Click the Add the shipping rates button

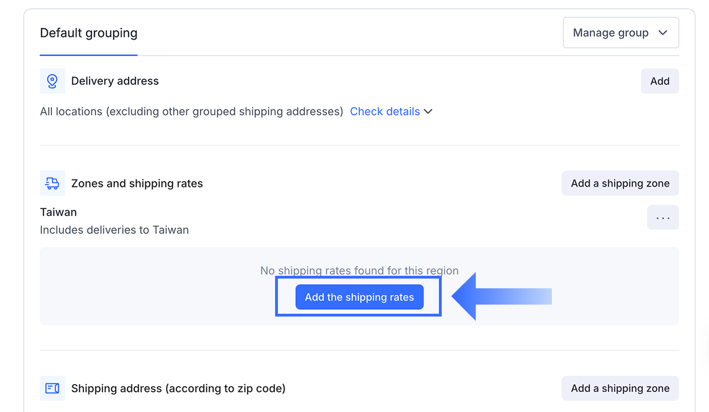(359, 298)
